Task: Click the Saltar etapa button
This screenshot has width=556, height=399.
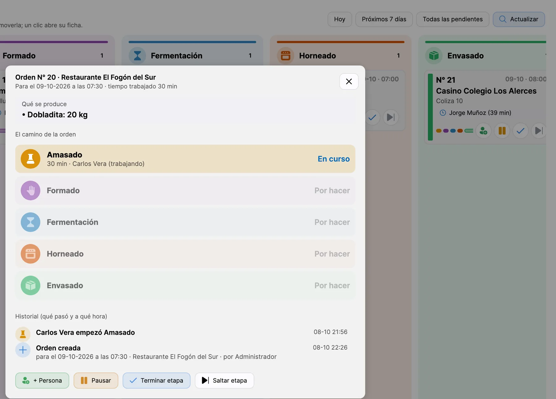Action: pyautogui.click(x=225, y=380)
